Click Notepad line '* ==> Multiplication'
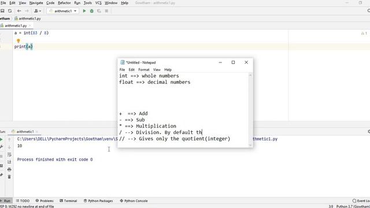 coord(148,126)
